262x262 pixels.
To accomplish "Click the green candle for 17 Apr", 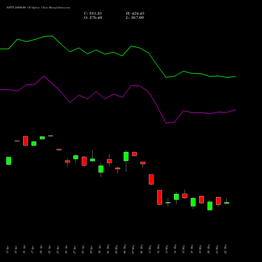I will [x=34, y=144].
